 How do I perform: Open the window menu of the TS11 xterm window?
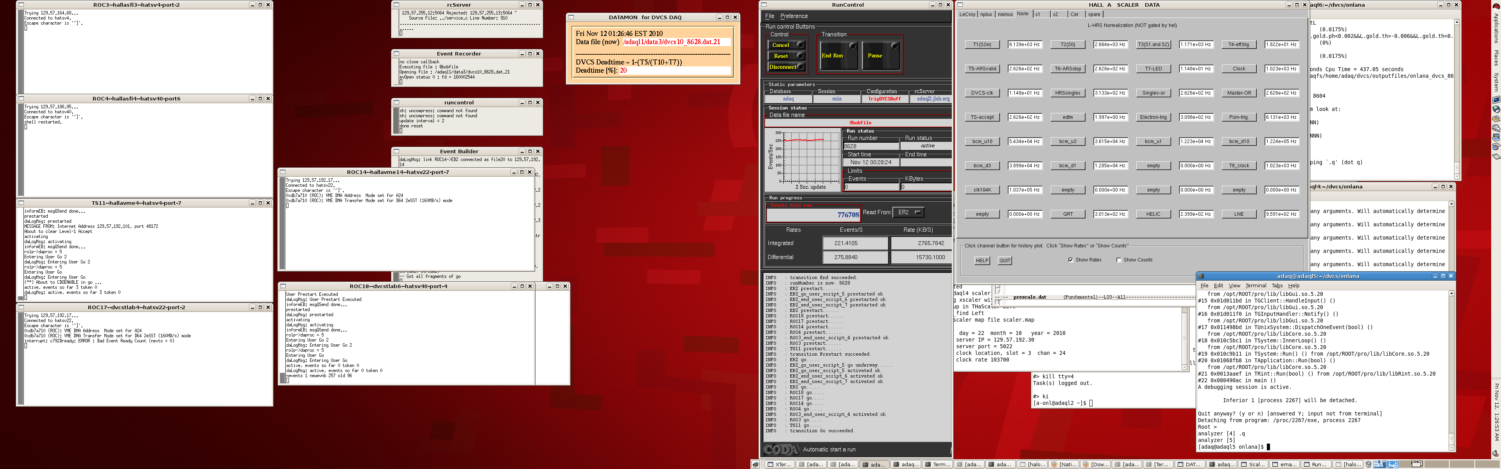(x=21, y=203)
